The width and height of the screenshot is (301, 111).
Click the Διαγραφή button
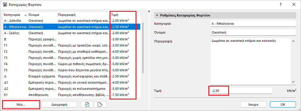pos(59,105)
